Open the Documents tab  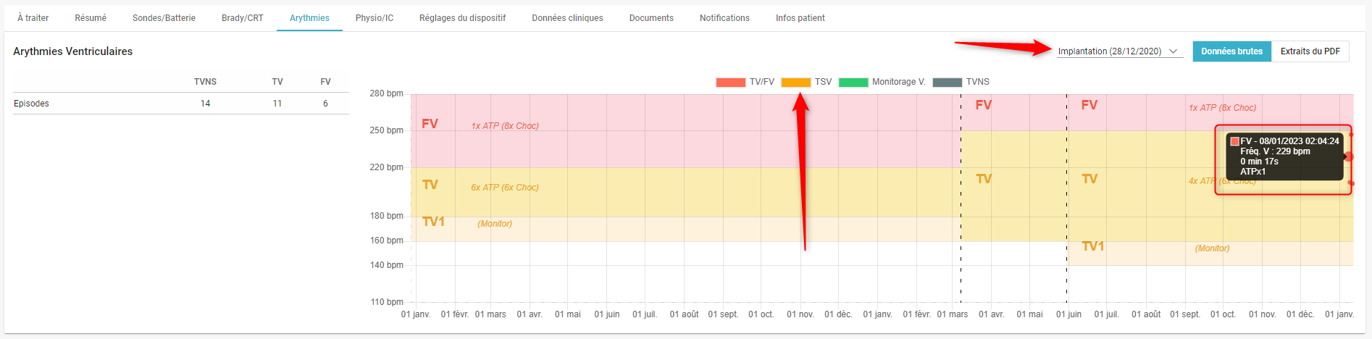[x=651, y=18]
